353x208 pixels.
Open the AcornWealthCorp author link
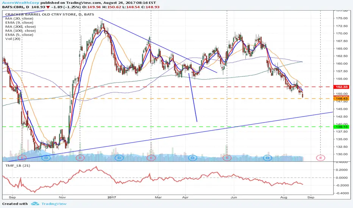coord(20,3)
